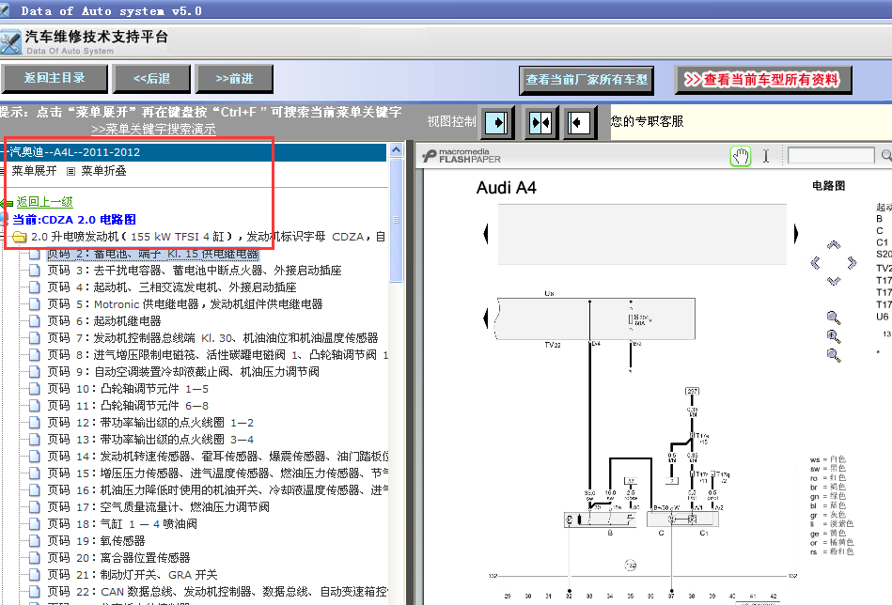Select the hand pan tool in FlashPaper toolbar
Image resolution: width=892 pixels, height=605 pixels.
[x=740, y=156]
